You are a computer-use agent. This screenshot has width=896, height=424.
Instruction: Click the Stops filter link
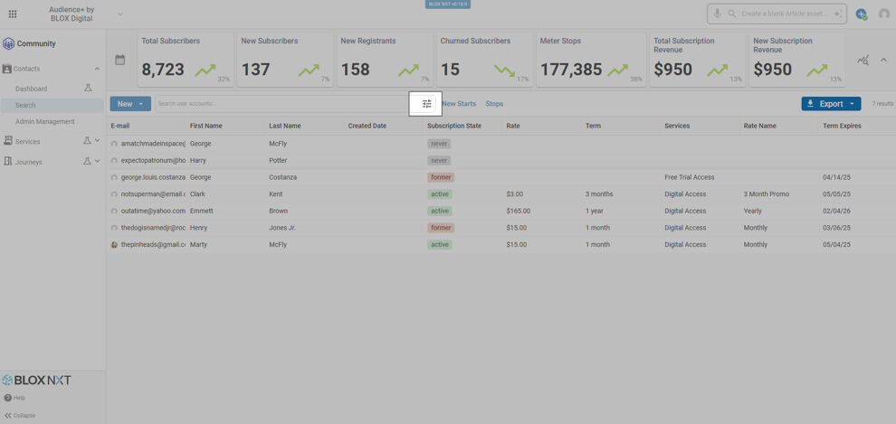pyautogui.click(x=494, y=104)
